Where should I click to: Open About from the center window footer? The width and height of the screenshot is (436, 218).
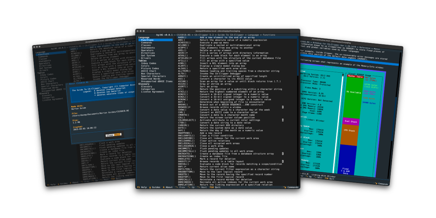point(168,187)
